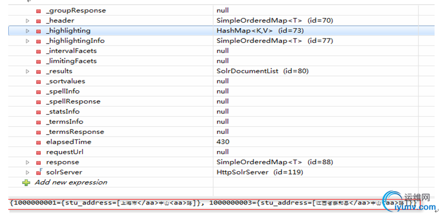
Task: Select the _intervalFacets variable name
Action: (x=71, y=51)
